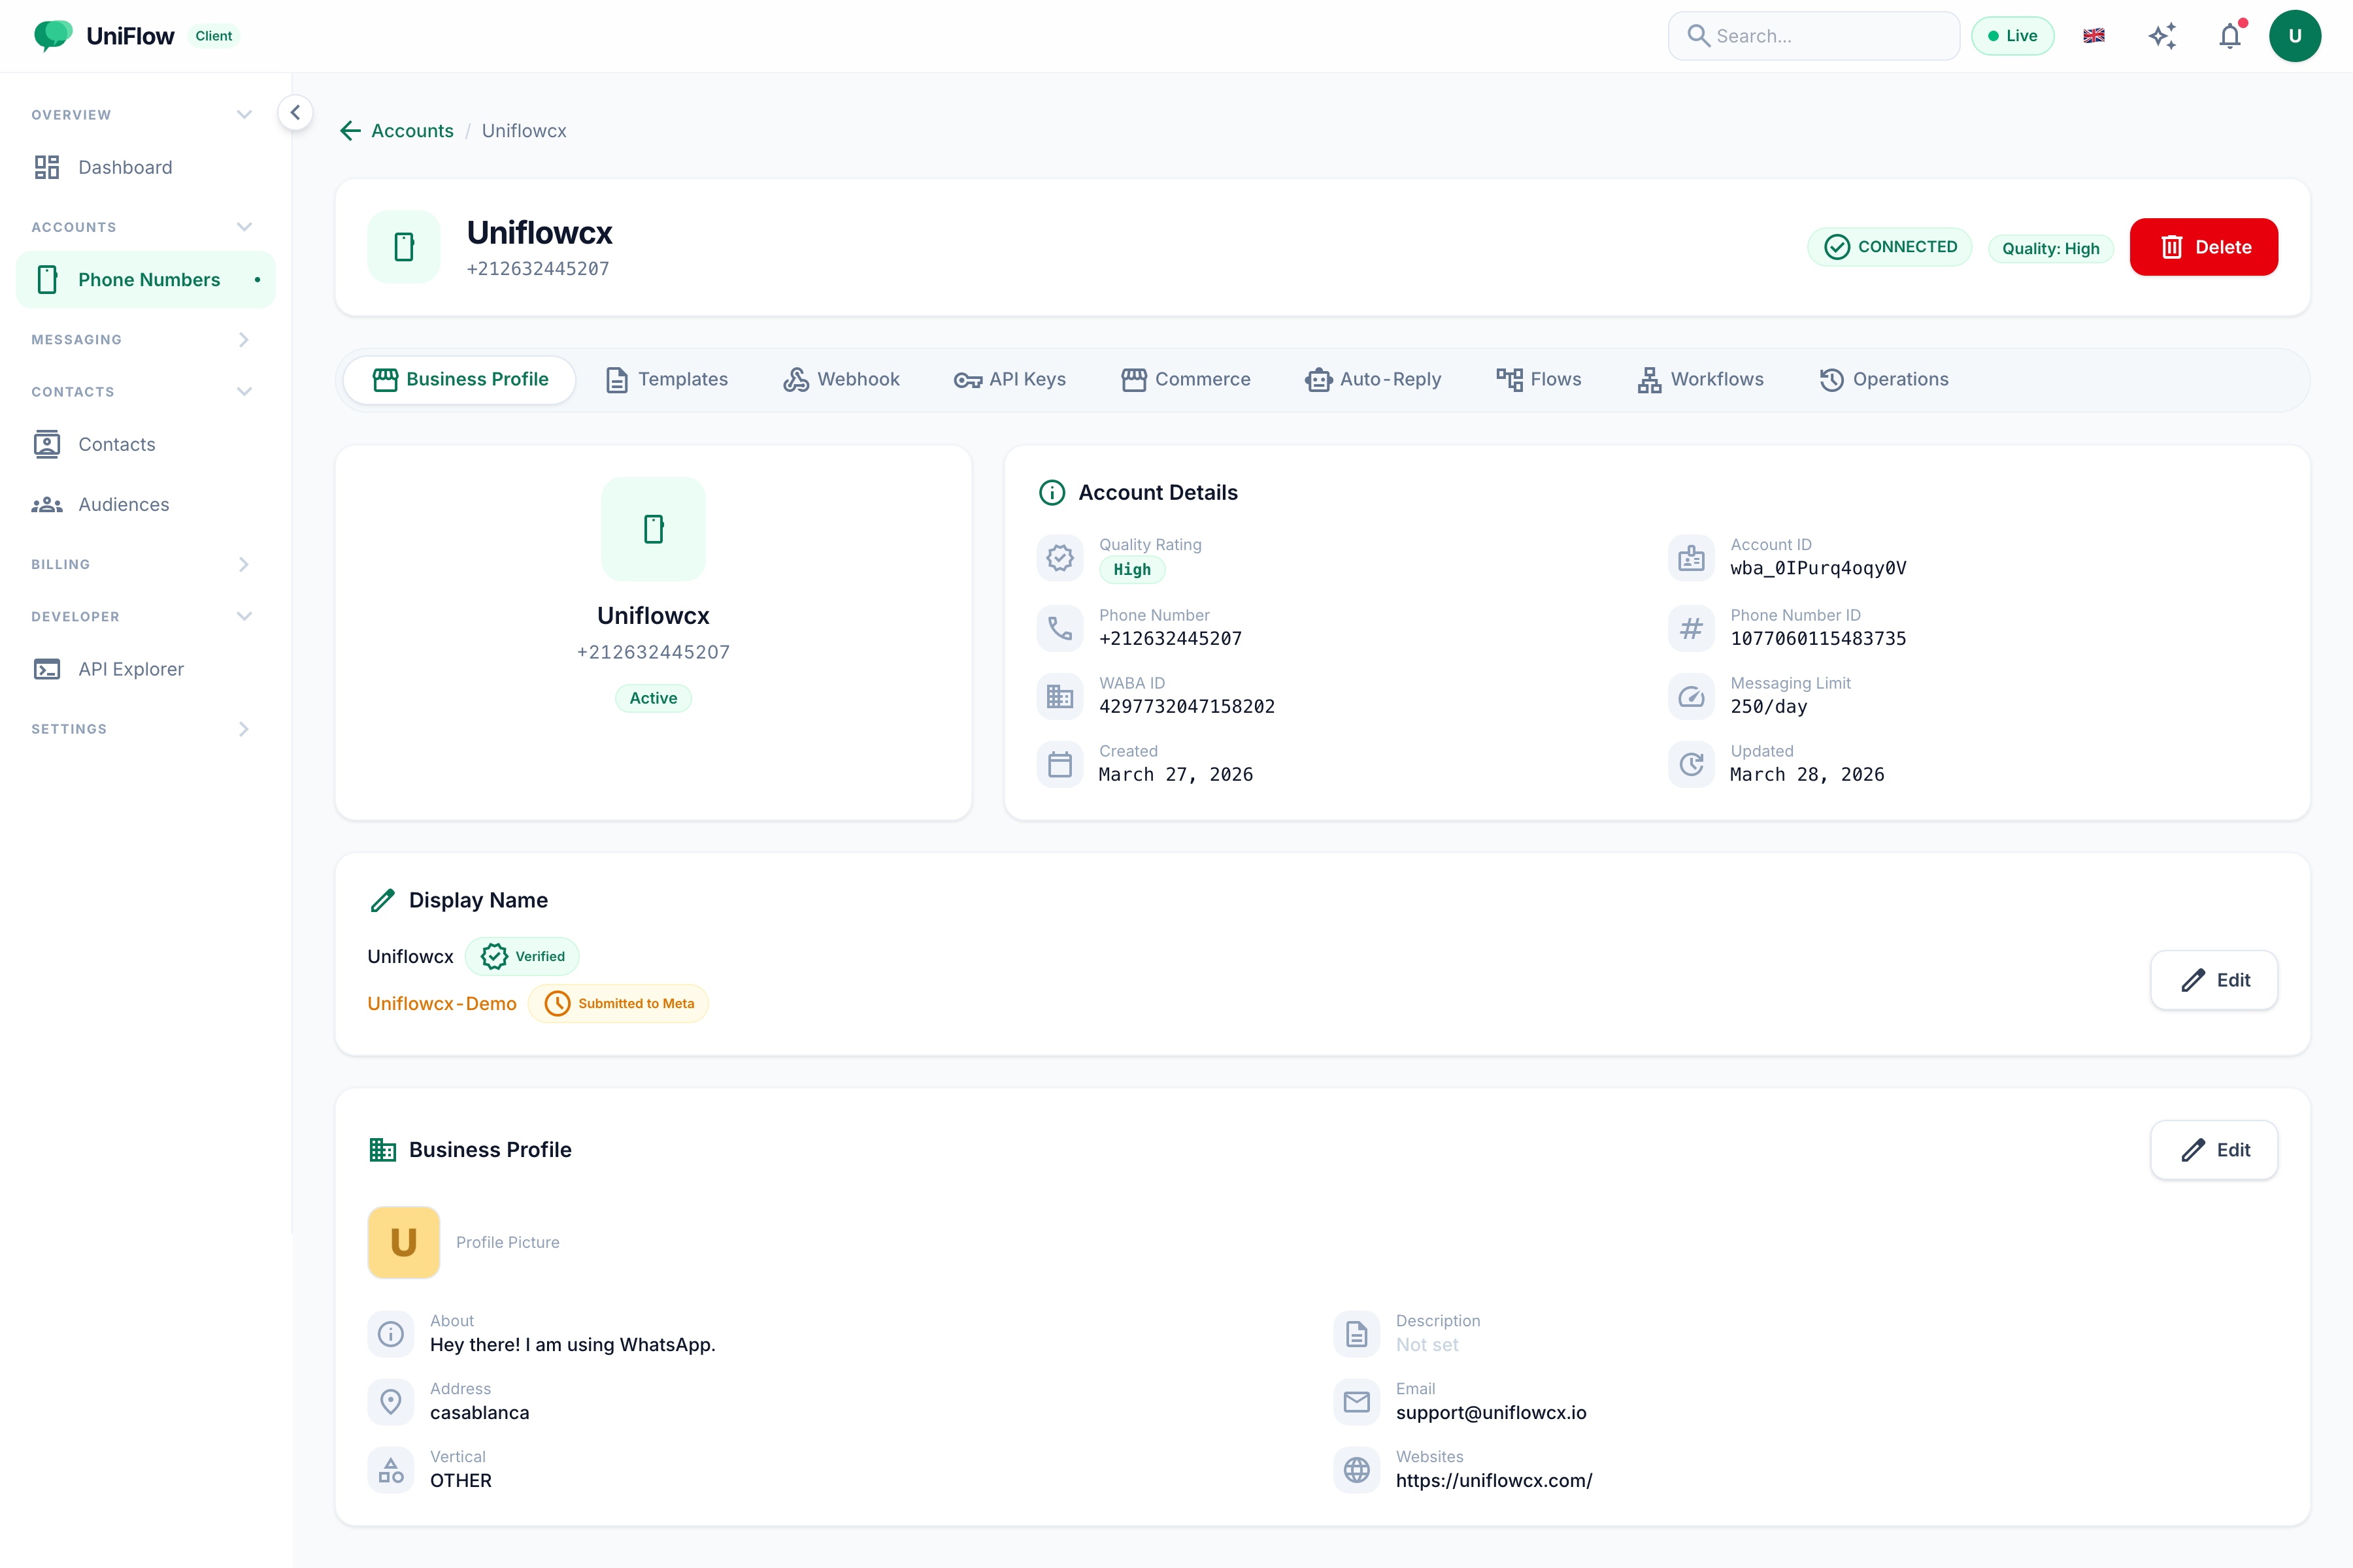Click the yellow profile picture swatch
Viewport: 2353px width, 1568px height.
pos(403,1242)
